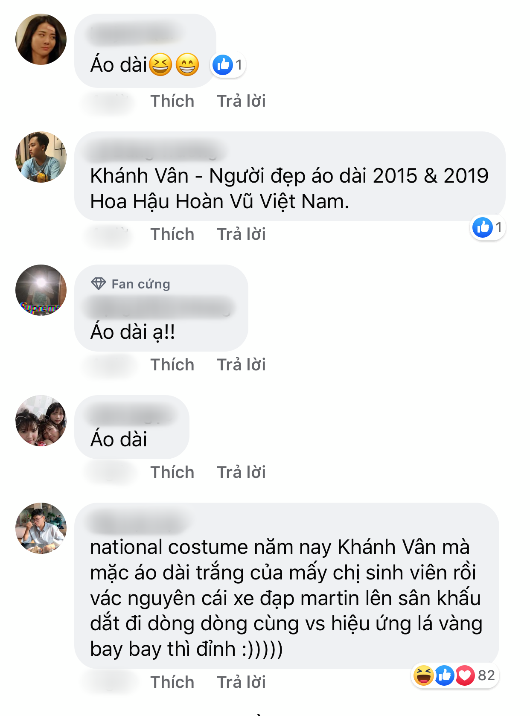Screen dimensions: 530x716
Task: Open the group selfie profile picture
Action: coord(41,421)
